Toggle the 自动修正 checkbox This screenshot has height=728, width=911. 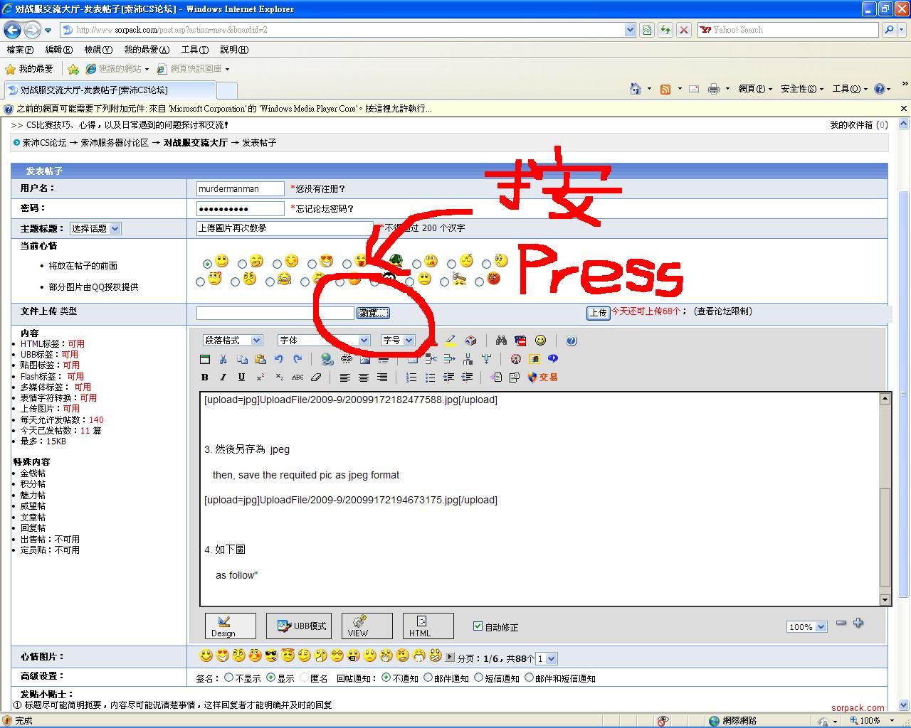[478, 626]
